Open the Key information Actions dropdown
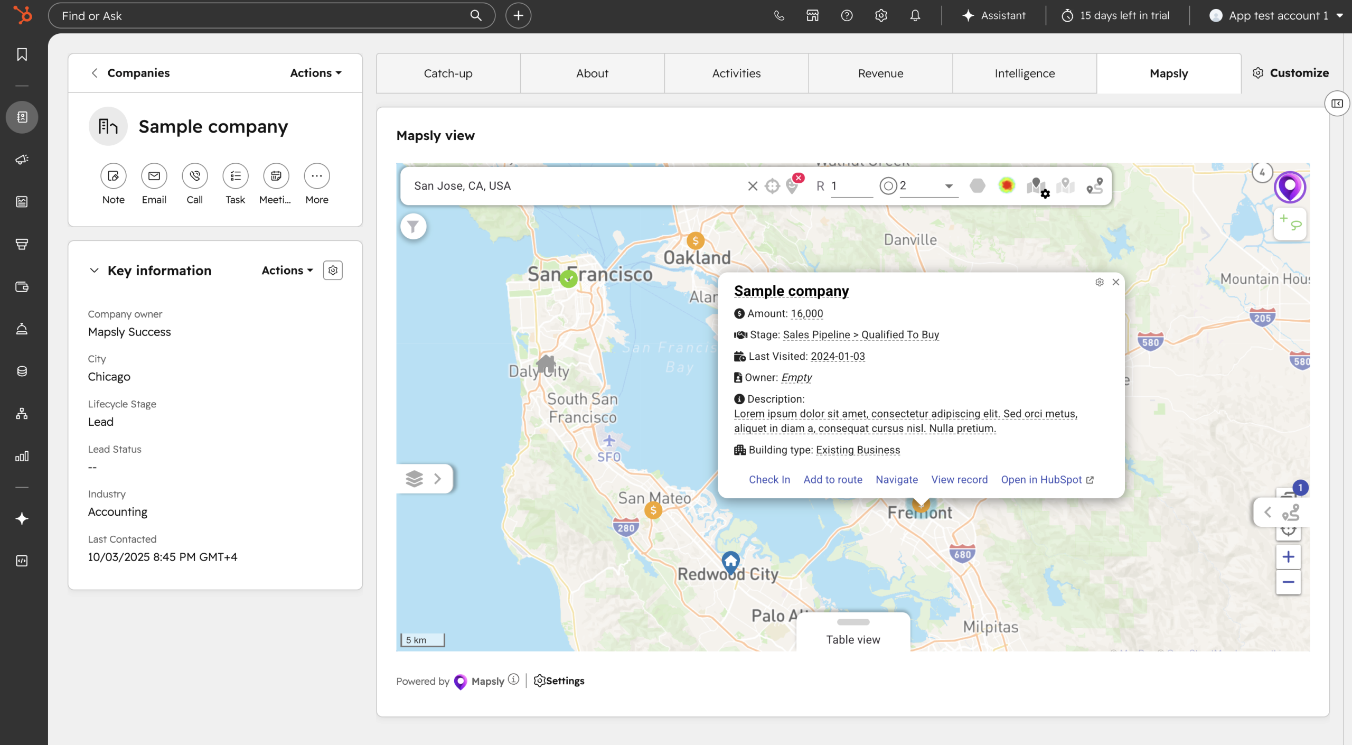The image size is (1352, 745). click(287, 271)
